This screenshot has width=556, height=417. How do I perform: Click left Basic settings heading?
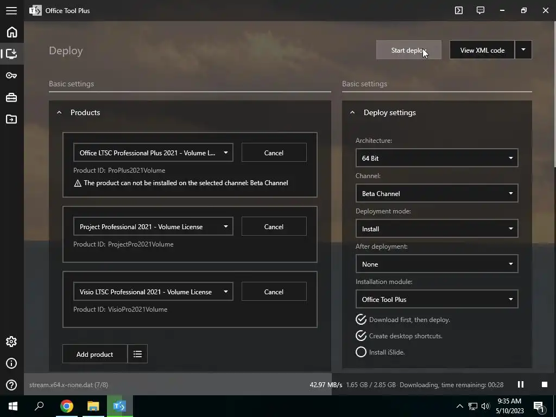click(x=71, y=84)
